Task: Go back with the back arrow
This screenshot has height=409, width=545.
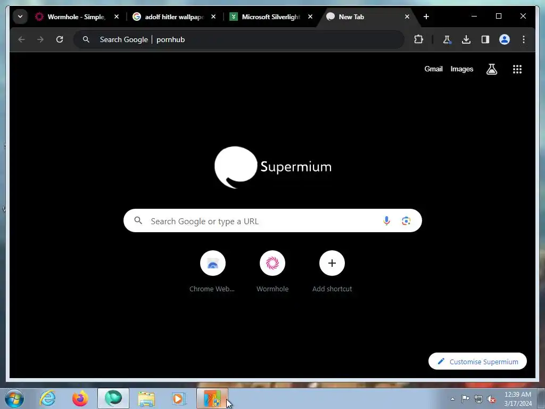Action: tap(21, 39)
